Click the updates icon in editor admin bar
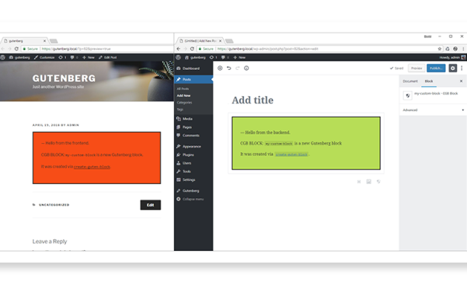This screenshot has height=289, width=467. (213, 57)
